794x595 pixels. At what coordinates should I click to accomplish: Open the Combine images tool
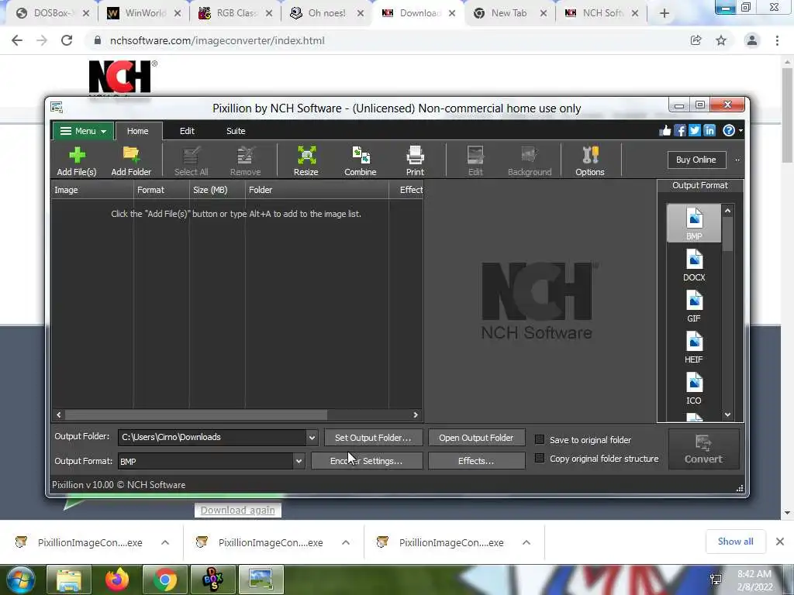tap(360, 161)
